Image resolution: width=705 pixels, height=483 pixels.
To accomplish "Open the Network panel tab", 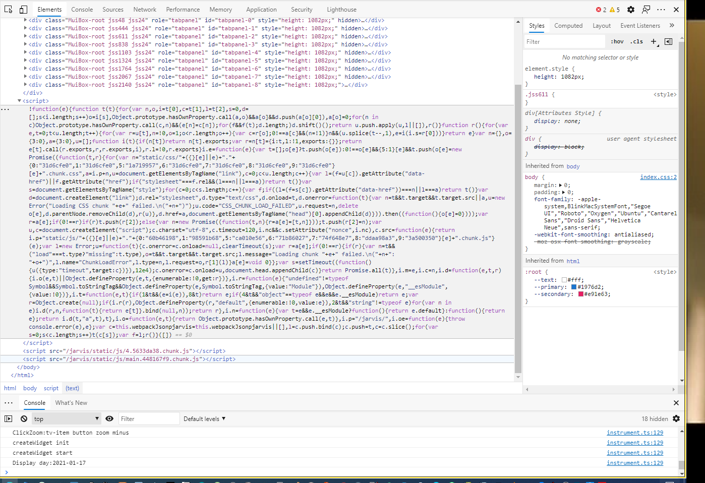I will point(145,10).
